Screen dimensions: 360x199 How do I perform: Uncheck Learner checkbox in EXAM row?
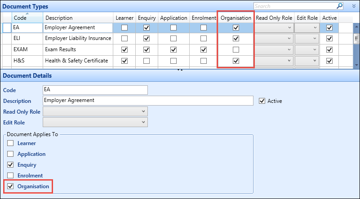(x=124, y=49)
